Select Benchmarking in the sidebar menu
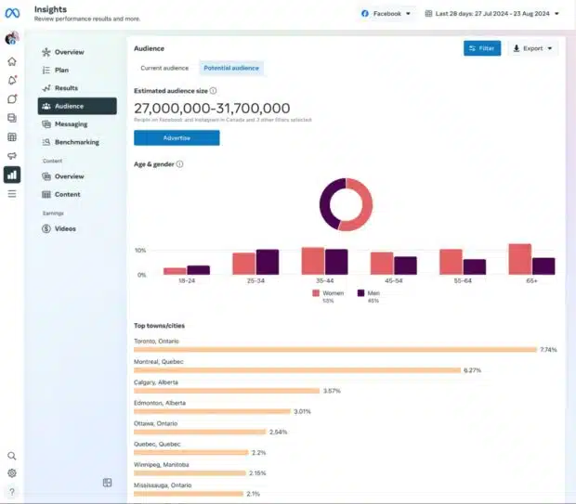Screen dimensions: 576x504 point(76,142)
